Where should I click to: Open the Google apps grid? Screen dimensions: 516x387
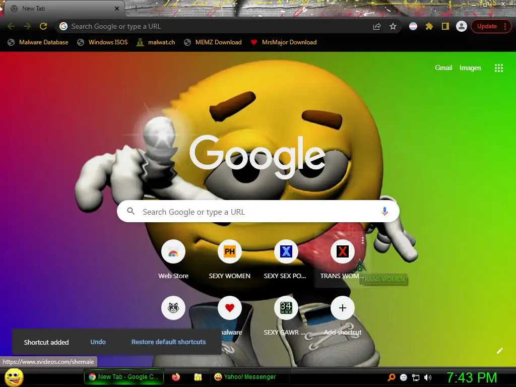pos(499,68)
